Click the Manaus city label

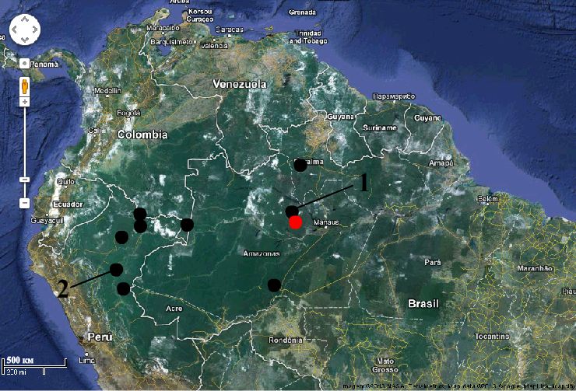tap(326, 222)
